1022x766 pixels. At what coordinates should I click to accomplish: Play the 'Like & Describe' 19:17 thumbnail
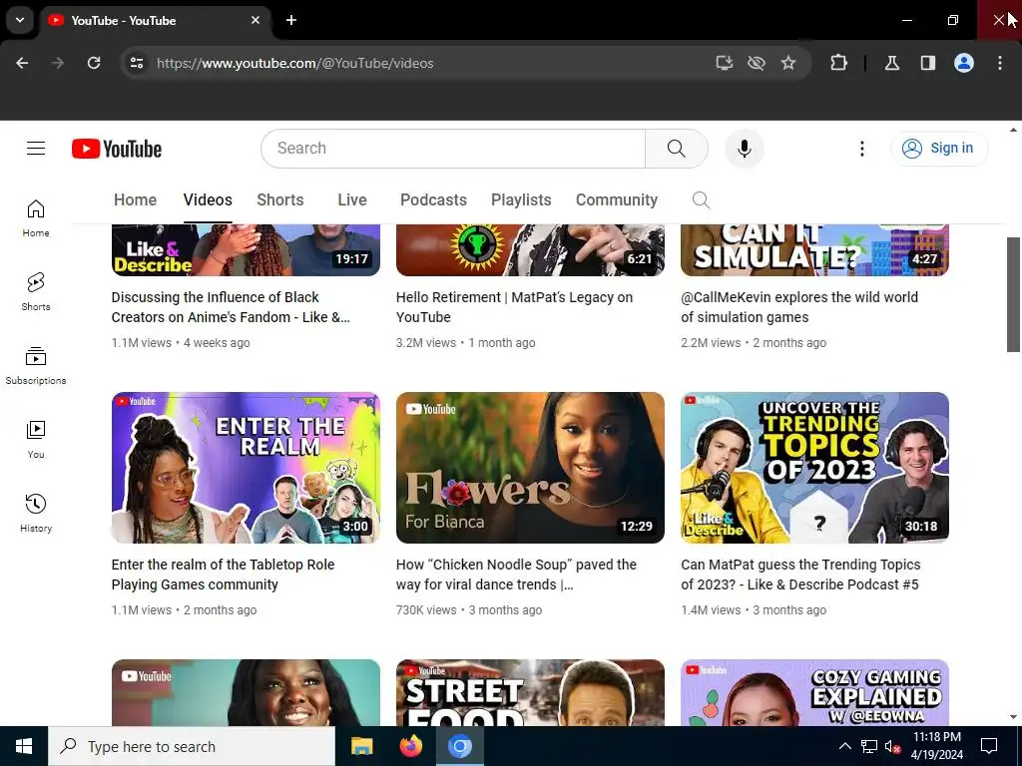pos(246,250)
